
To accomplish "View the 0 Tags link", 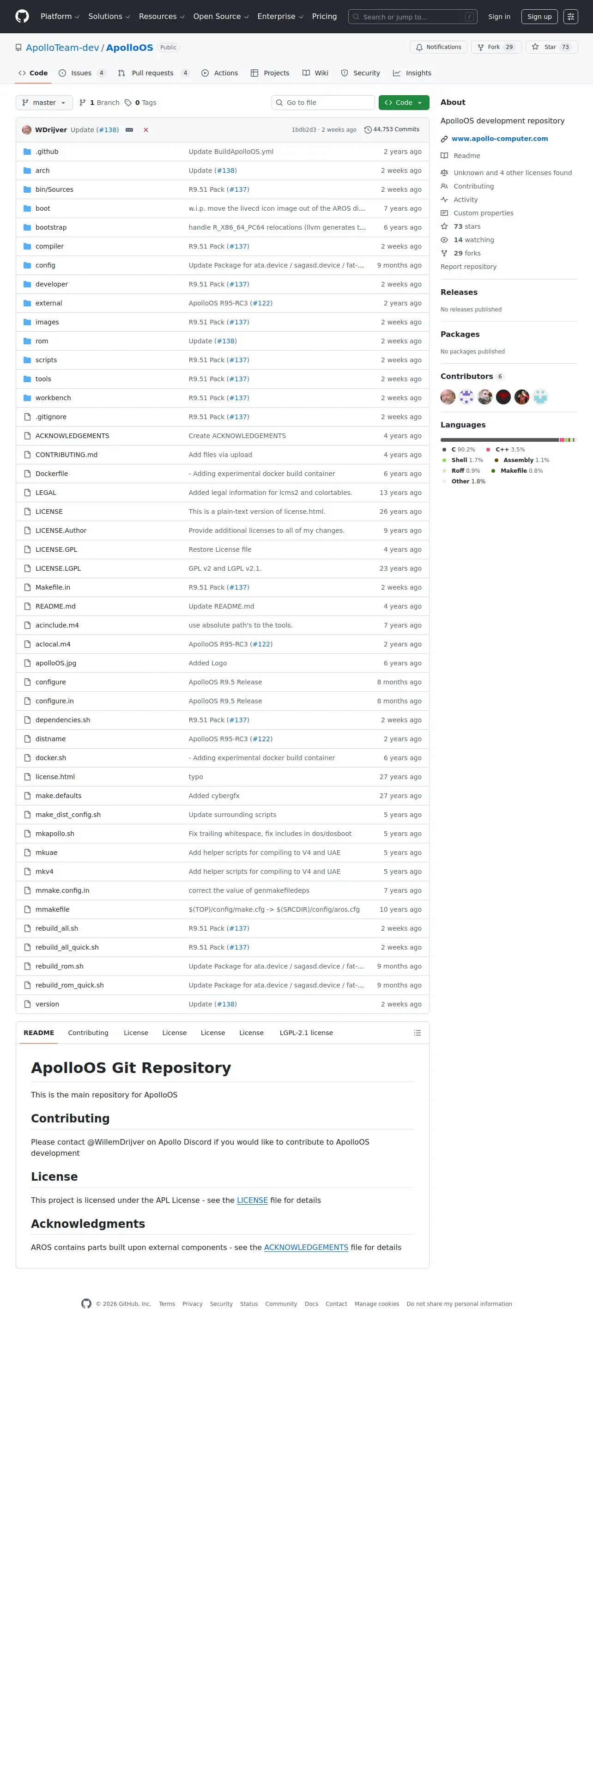I will coord(141,103).
